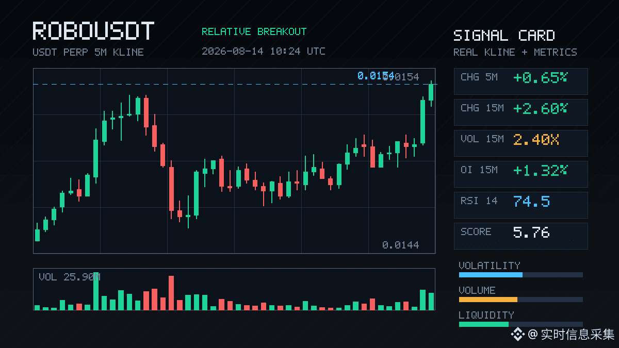Click the 0.0144 low price label
619x348 pixels.
click(401, 245)
